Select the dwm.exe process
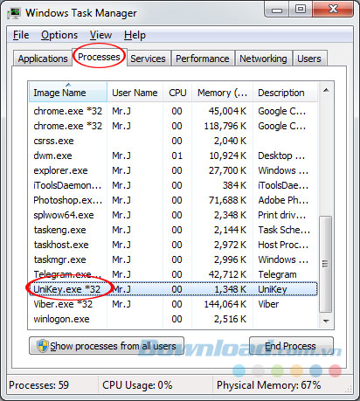The width and height of the screenshot is (360, 401). 173,156
